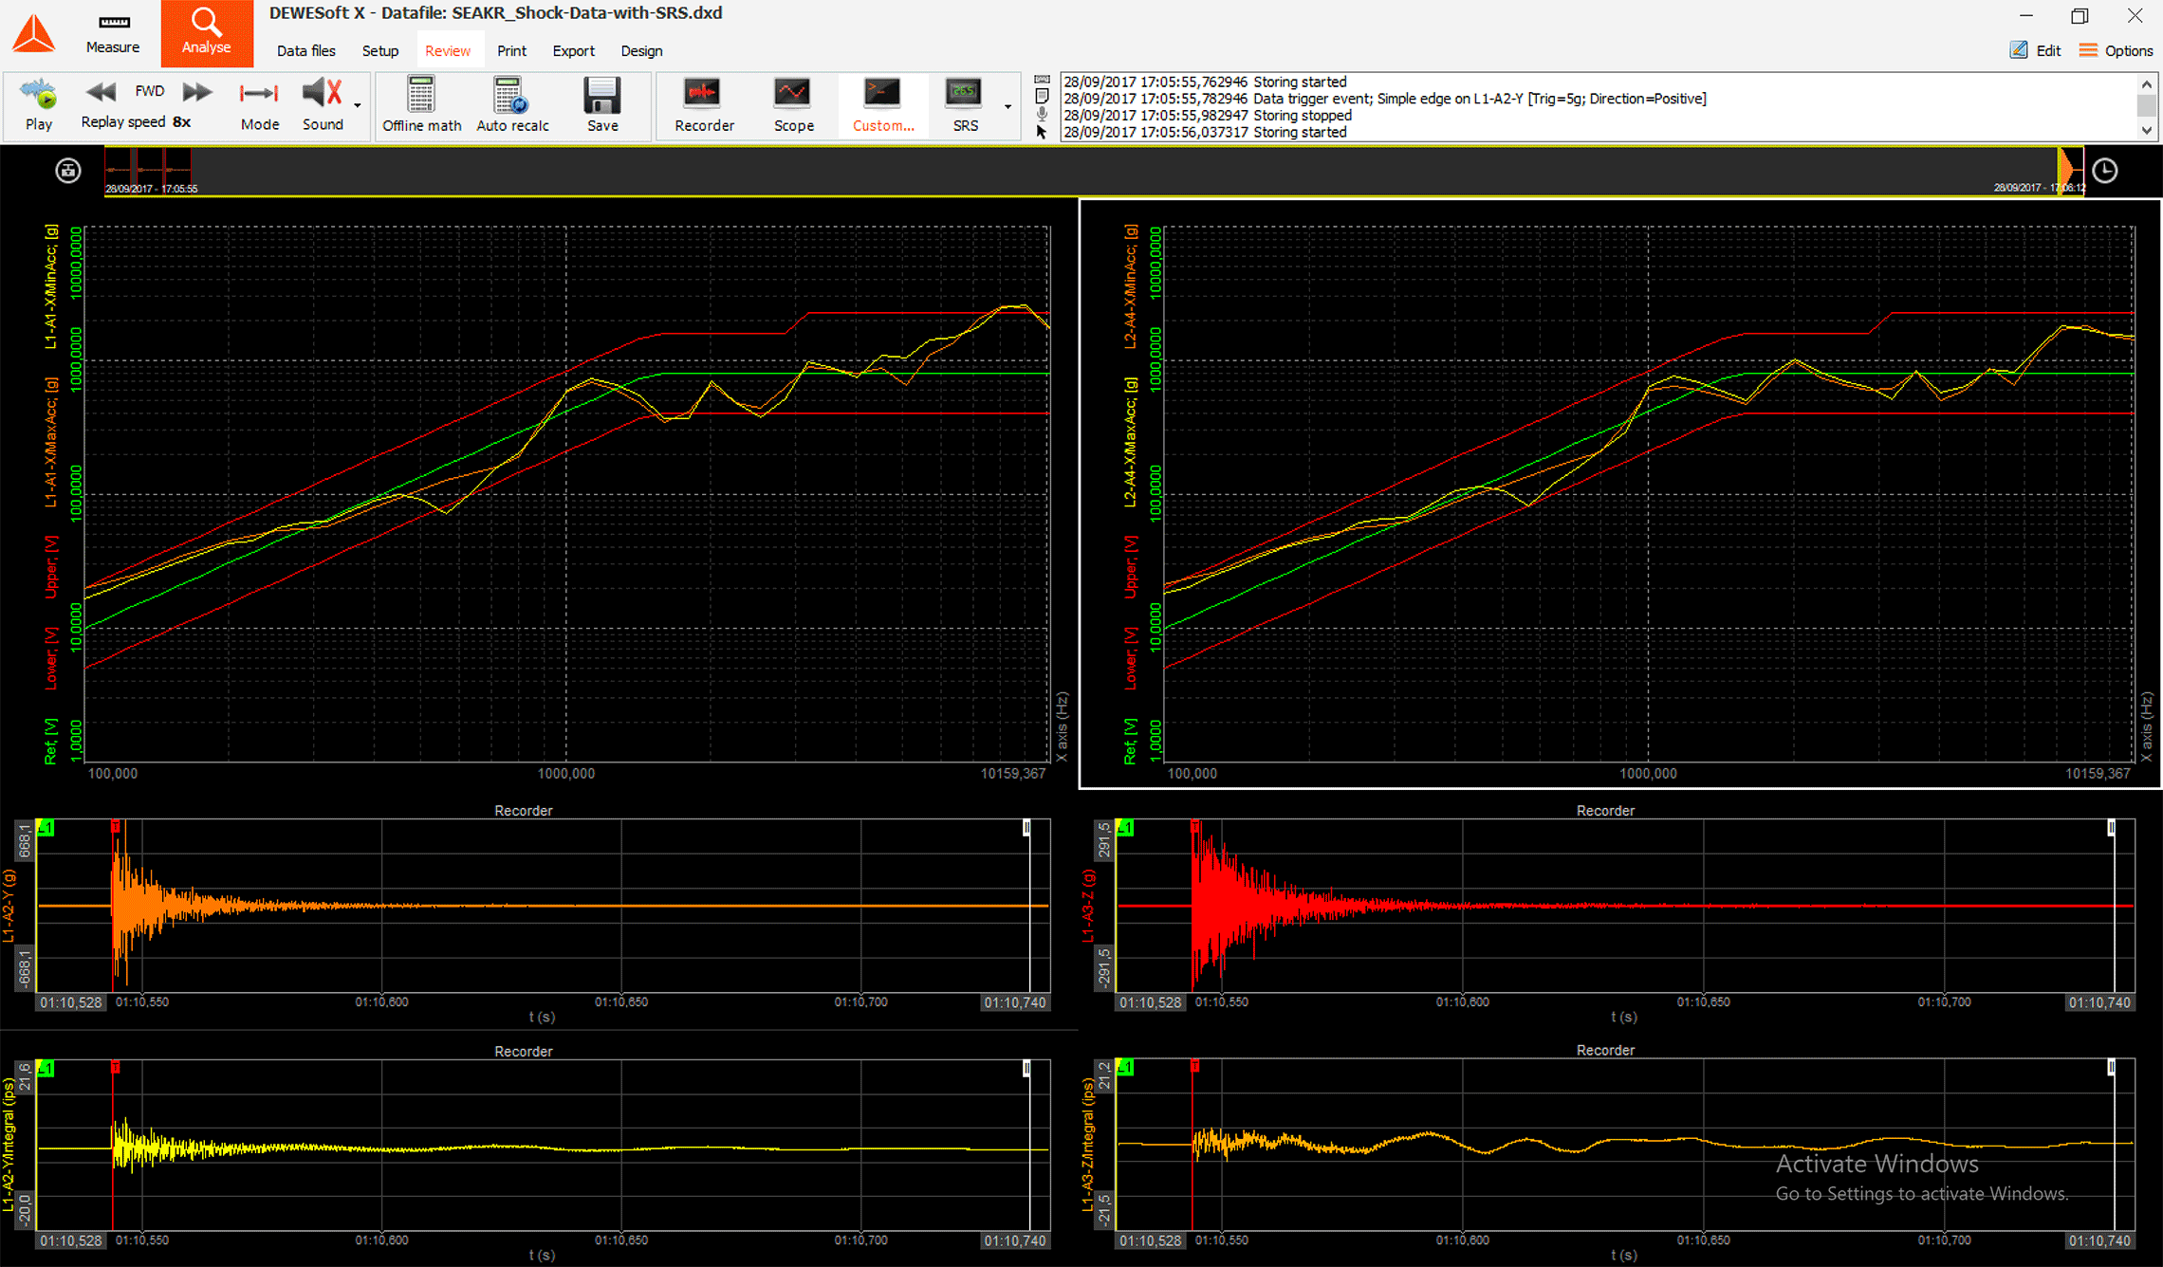Click the Edit button
2163x1267 pixels.
[2035, 50]
